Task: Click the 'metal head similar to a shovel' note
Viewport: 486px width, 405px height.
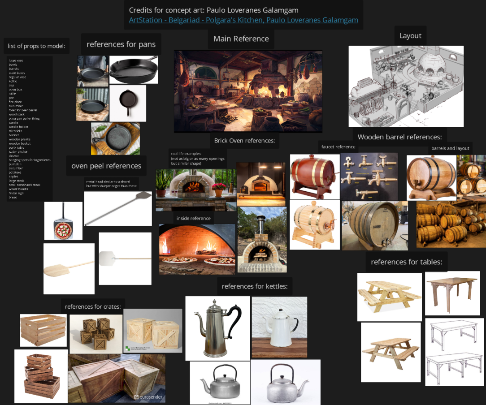Action: 112,184
